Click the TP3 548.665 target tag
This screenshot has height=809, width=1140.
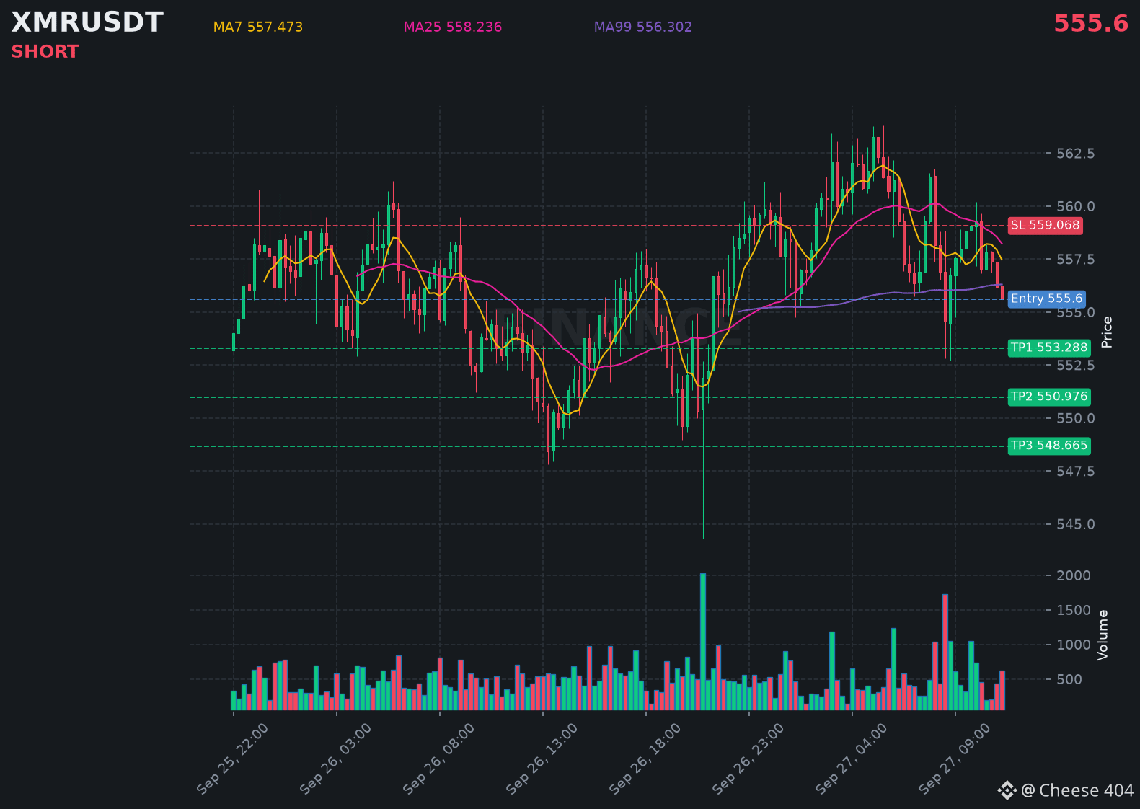tap(1049, 446)
